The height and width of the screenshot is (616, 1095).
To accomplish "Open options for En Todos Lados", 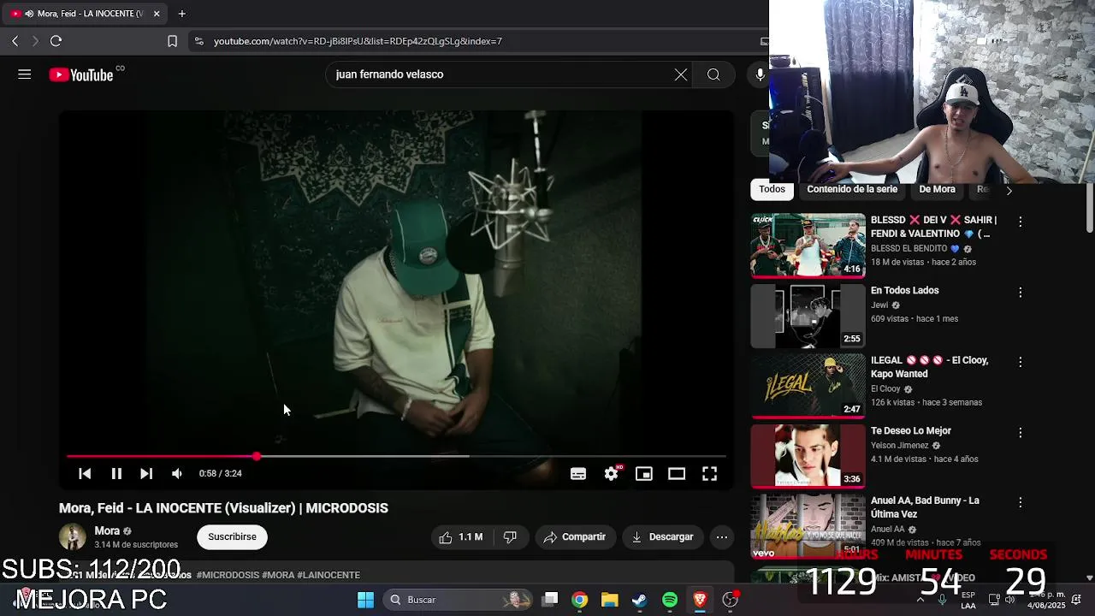I will point(1020,293).
